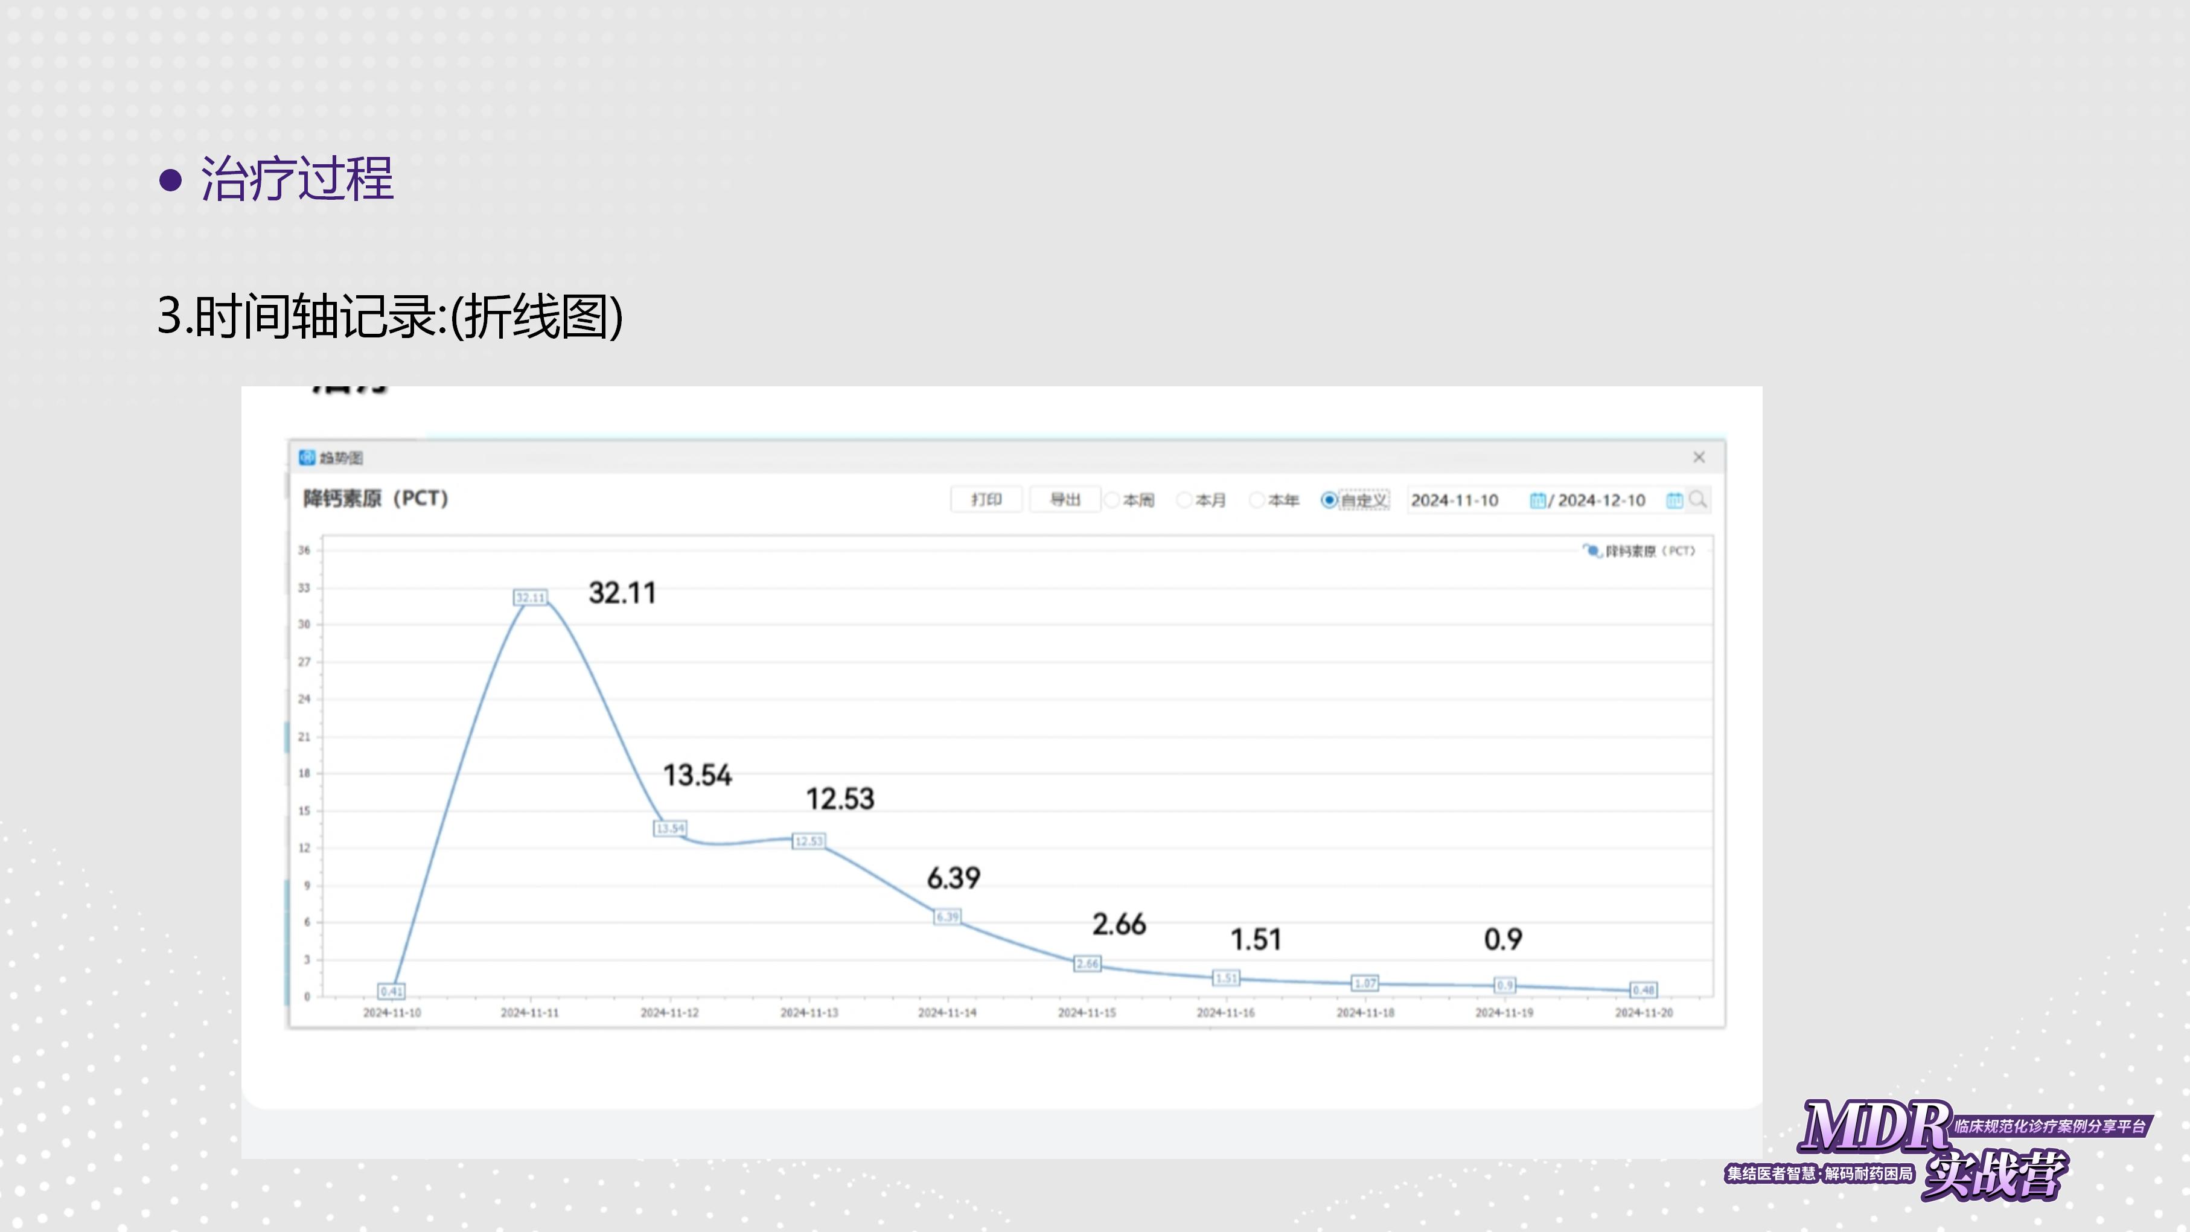The width and height of the screenshot is (2190, 1232).
Task: Click the end date field 2024-12-10
Action: coord(1601,500)
